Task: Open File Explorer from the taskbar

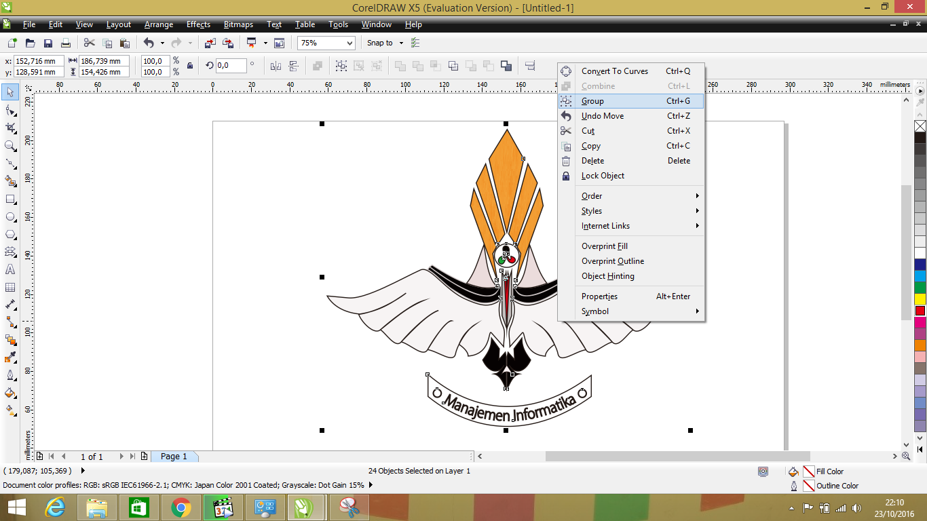Action: coord(97,507)
